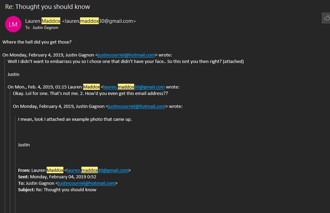This screenshot has width=330, height=213.
Task: Click the quoted 'Subject: Re: Thought you should know' line
Action: coord(57,190)
